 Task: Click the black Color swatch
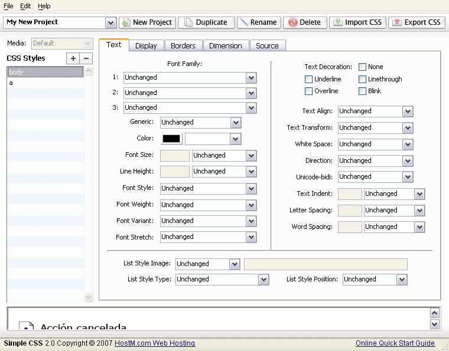pyautogui.click(x=171, y=139)
